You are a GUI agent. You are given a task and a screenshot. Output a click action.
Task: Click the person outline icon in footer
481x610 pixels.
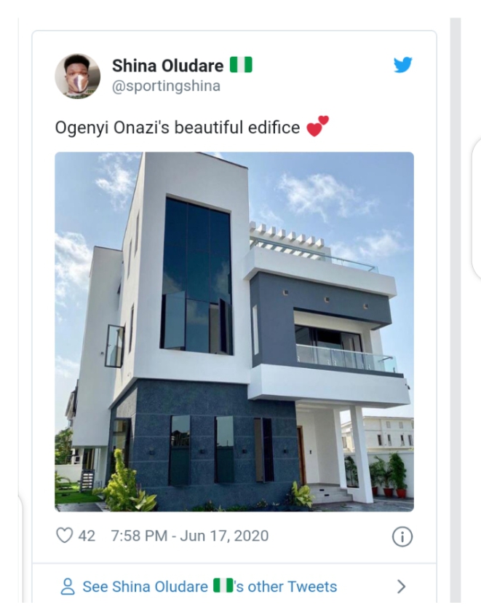point(68,586)
